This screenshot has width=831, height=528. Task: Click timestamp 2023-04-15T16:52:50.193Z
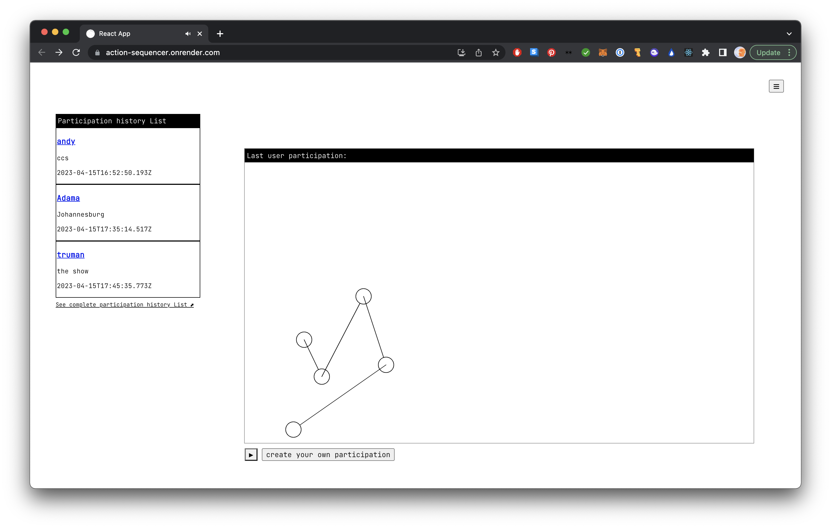[x=104, y=173]
